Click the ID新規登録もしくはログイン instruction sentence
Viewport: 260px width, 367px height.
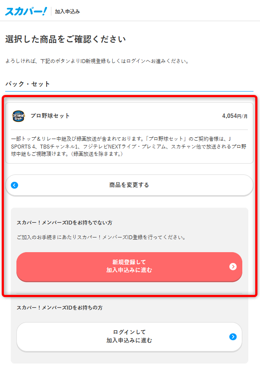click(97, 61)
